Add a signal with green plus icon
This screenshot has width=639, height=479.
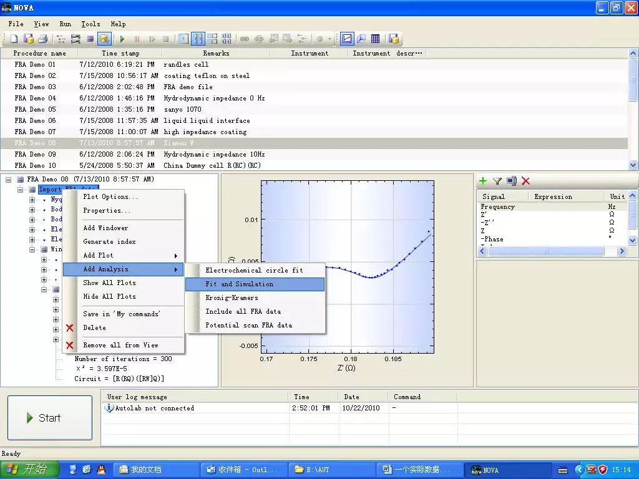tap(483, 181)
